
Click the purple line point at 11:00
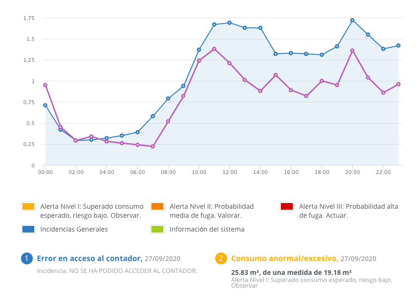pyautogui.click(x=214, y=49)
